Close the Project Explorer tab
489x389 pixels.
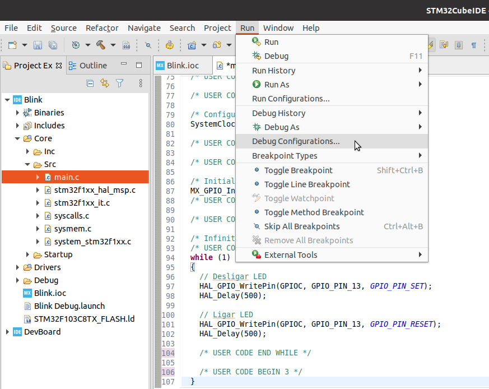coord(59,66)
